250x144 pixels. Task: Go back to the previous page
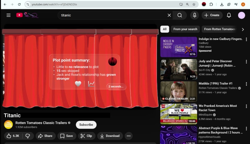[5, 4]
